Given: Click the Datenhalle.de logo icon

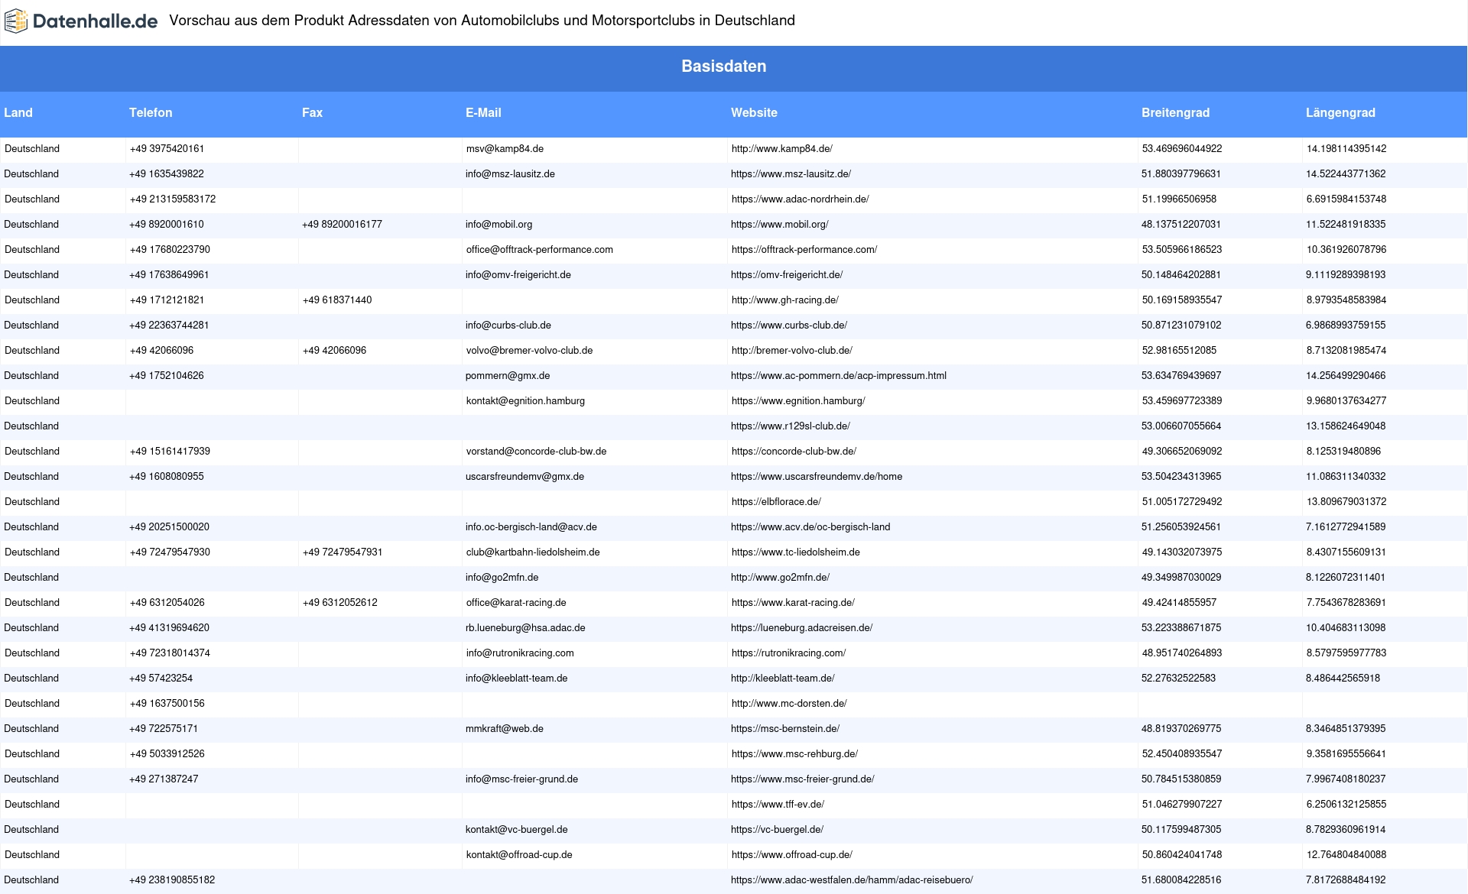Looking at the screenshot, I should [x=16, y=21].
